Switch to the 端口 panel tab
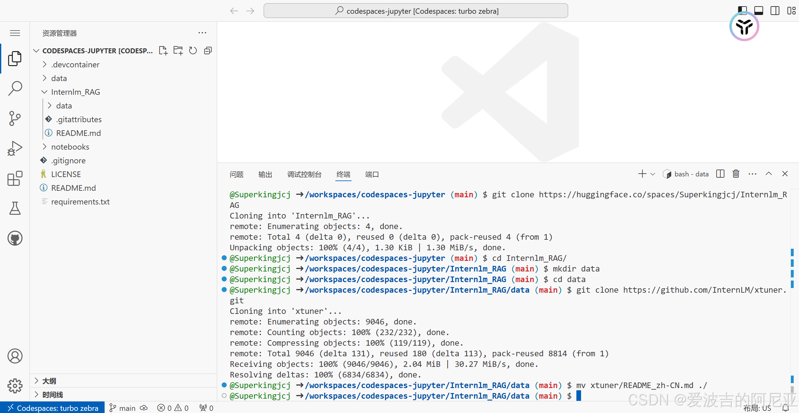The image size is (799, 413). (372, 174)
